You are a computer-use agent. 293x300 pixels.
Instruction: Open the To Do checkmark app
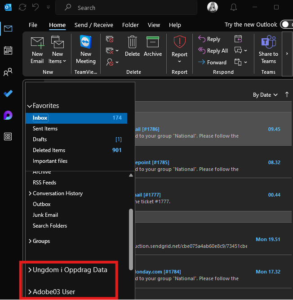tap(8, 94)
